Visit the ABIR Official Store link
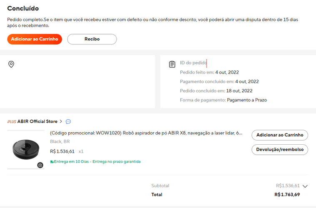Screen dimensions: 316x208 pos(37,121)
